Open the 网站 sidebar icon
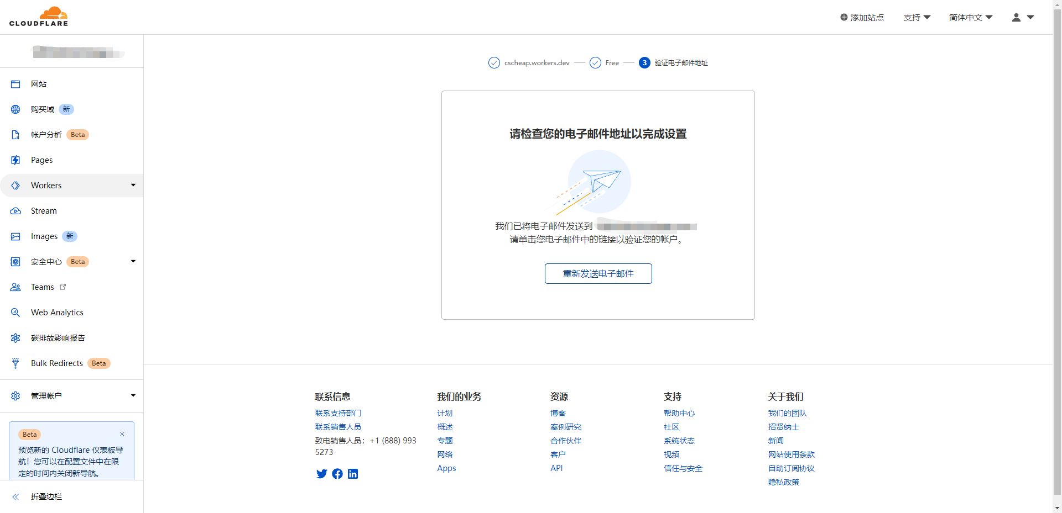Image resolution: width=1062 pixels, height=513 pixels. pos(15,84)
